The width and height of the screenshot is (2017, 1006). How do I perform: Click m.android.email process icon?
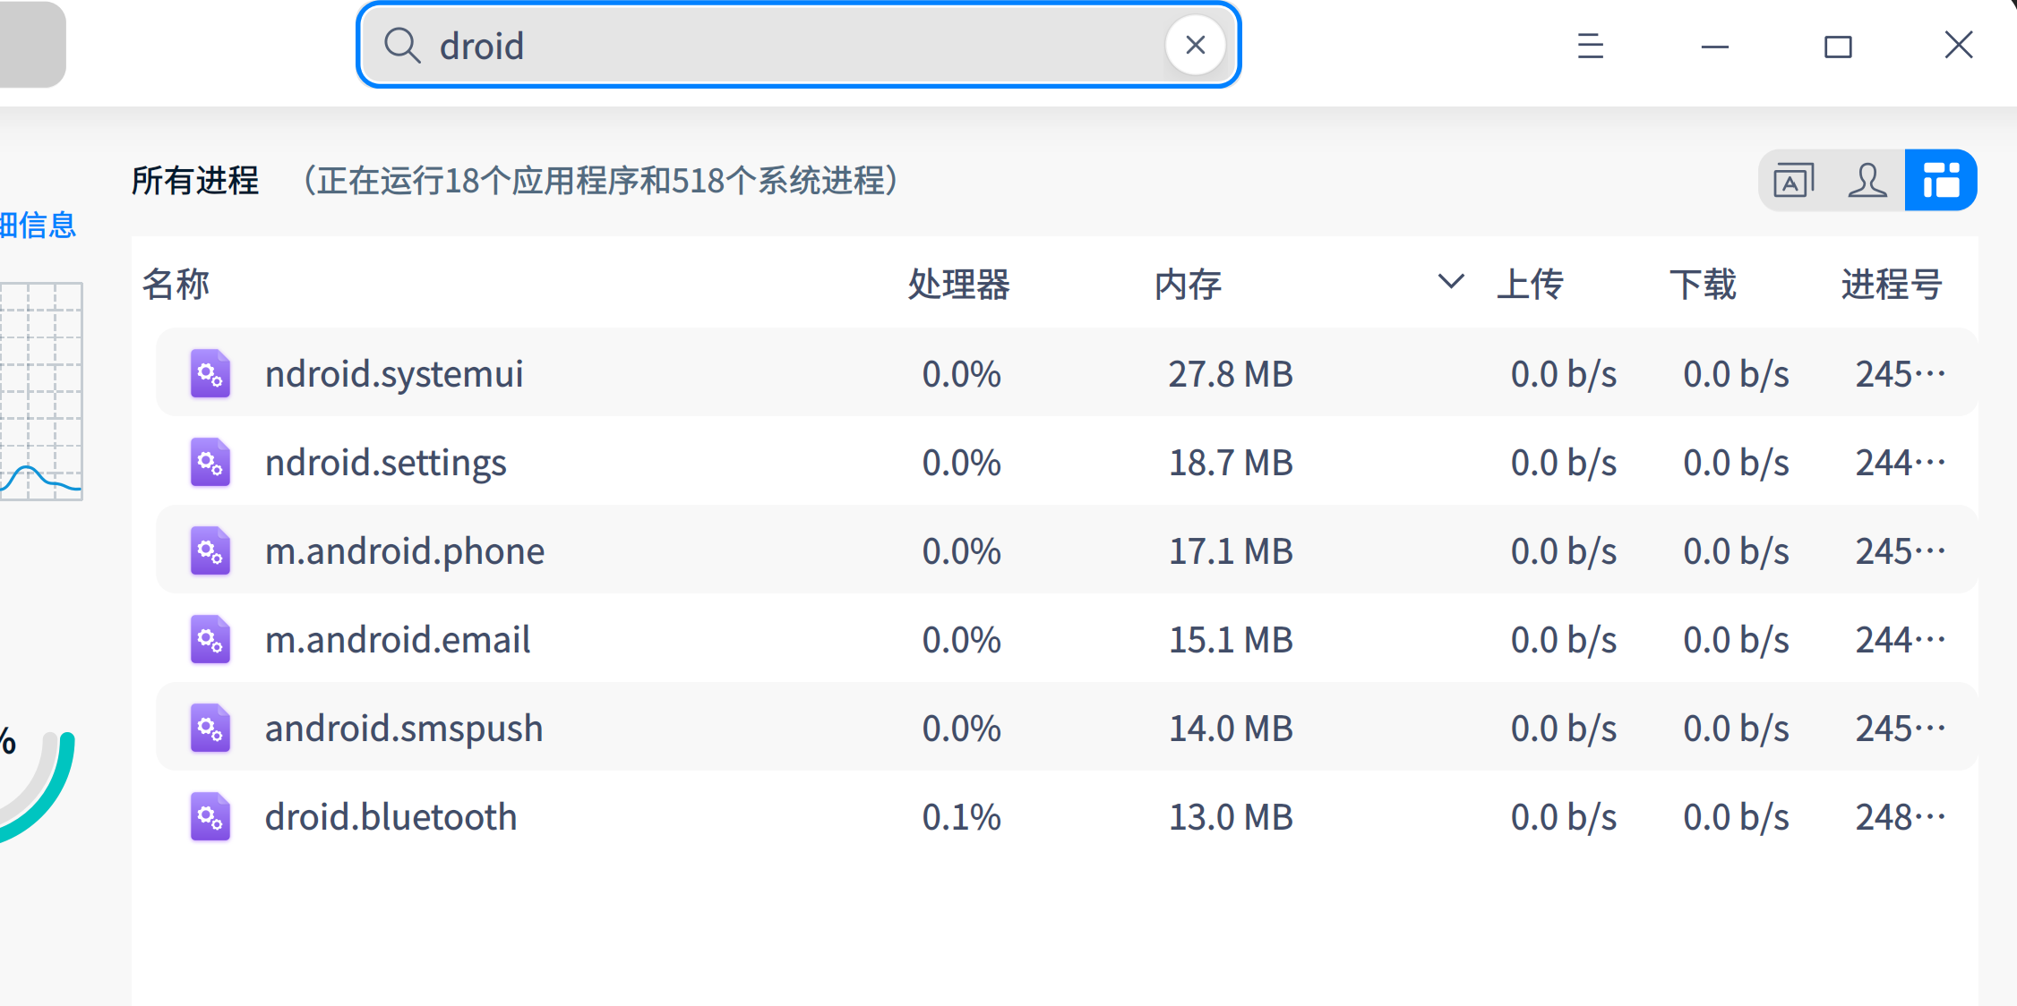pos(210,640)
